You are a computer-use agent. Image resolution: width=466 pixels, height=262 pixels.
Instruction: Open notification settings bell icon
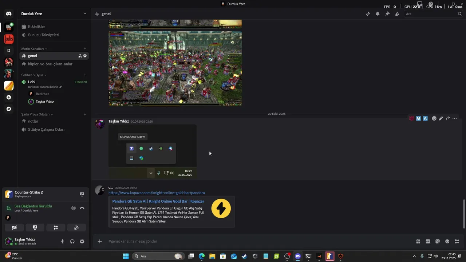click(378, 14)
